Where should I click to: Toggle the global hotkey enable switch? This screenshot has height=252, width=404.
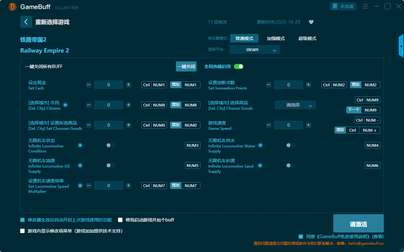(x=239, y=66)
